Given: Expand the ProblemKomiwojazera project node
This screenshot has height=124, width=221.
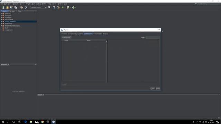Looking at the screenshot, I should coord(1,26).
